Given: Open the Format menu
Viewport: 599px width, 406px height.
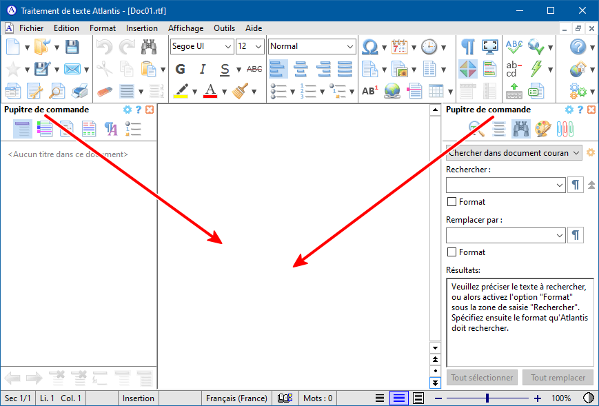Looking at the screenshot, I should coord(103,28).
